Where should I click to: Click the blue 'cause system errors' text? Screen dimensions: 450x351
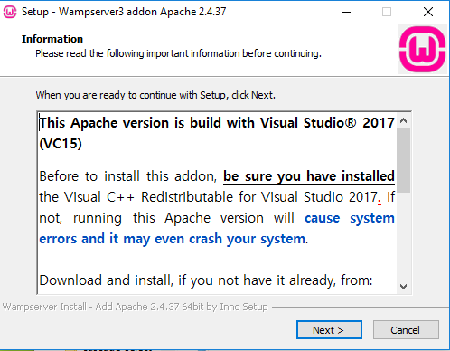point(350,218)
